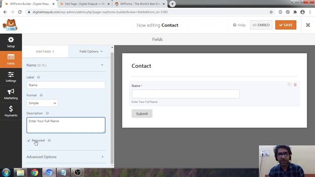Close the Edit Page browser tab
315x177 pixels.
click(x=109, y=4)
